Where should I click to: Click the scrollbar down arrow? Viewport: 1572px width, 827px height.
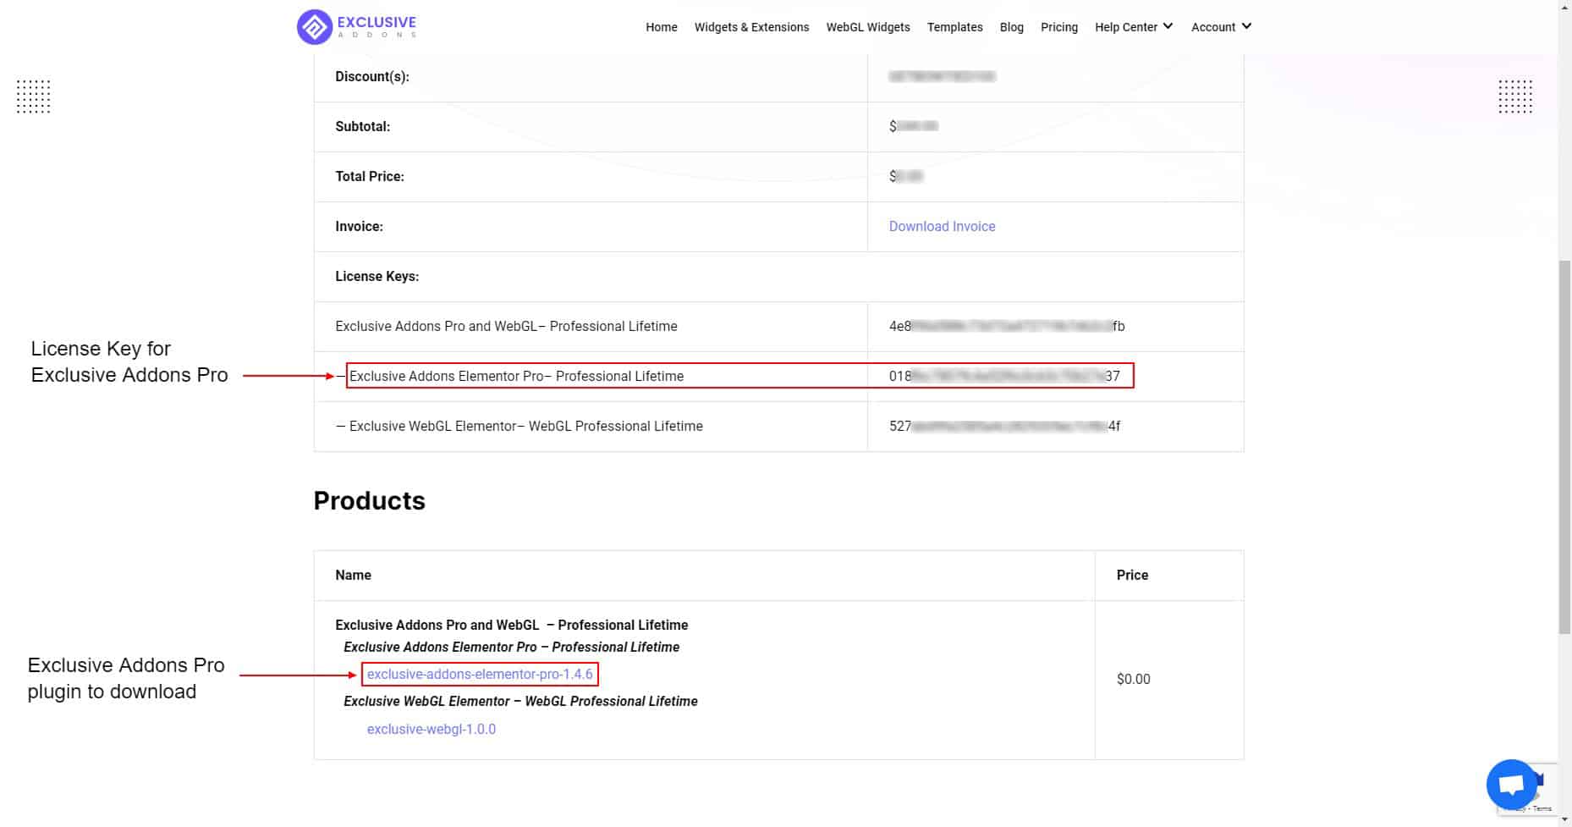[x=1564, y=819]
